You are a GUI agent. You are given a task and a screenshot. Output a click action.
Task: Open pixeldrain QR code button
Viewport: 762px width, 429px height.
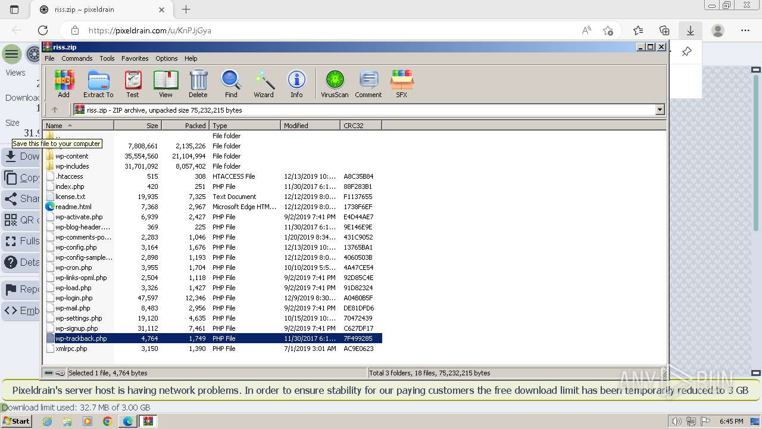(20, 220)
